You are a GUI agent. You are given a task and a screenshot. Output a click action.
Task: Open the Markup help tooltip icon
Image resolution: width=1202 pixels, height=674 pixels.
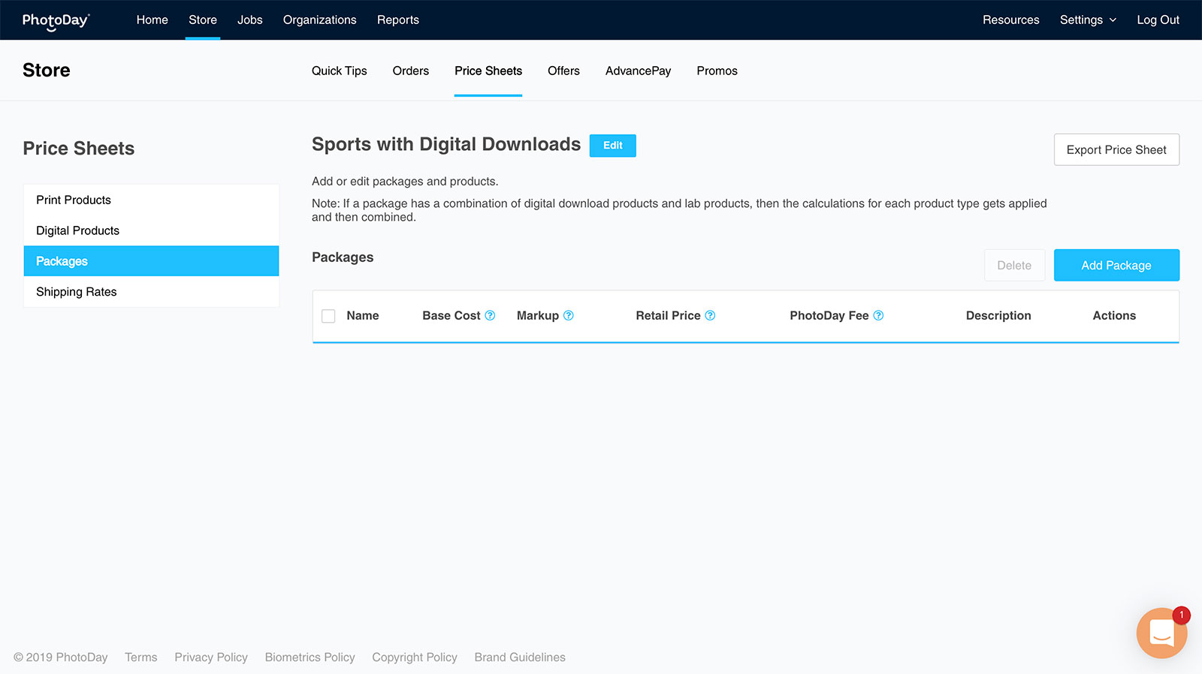pyautogui.click(x=569, y=316)
